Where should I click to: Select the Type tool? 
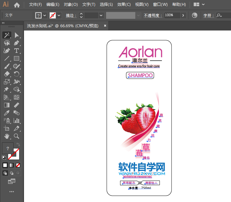17,51
